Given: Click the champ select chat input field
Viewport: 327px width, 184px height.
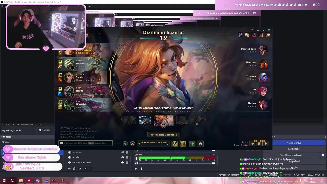Looking at the screenshot, I should pyautogui.click(x=86, y=143).
